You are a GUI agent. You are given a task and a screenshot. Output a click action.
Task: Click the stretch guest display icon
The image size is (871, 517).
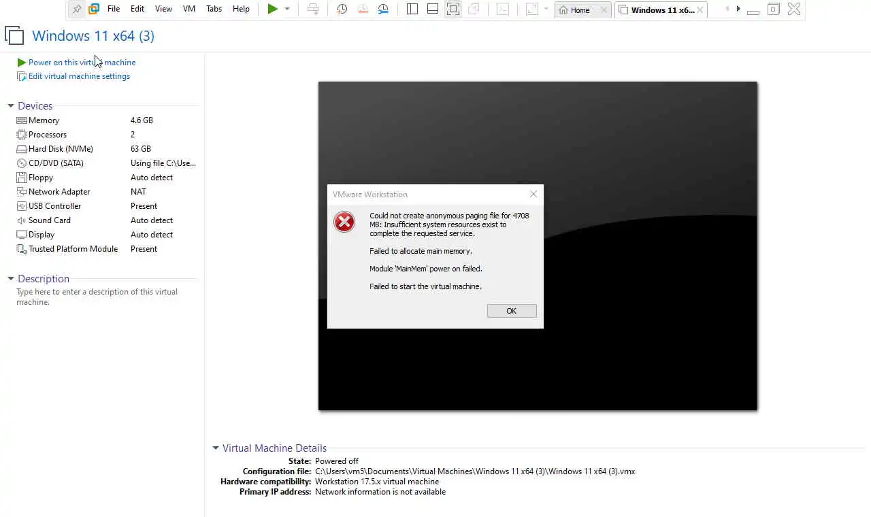tap(532, 9)
